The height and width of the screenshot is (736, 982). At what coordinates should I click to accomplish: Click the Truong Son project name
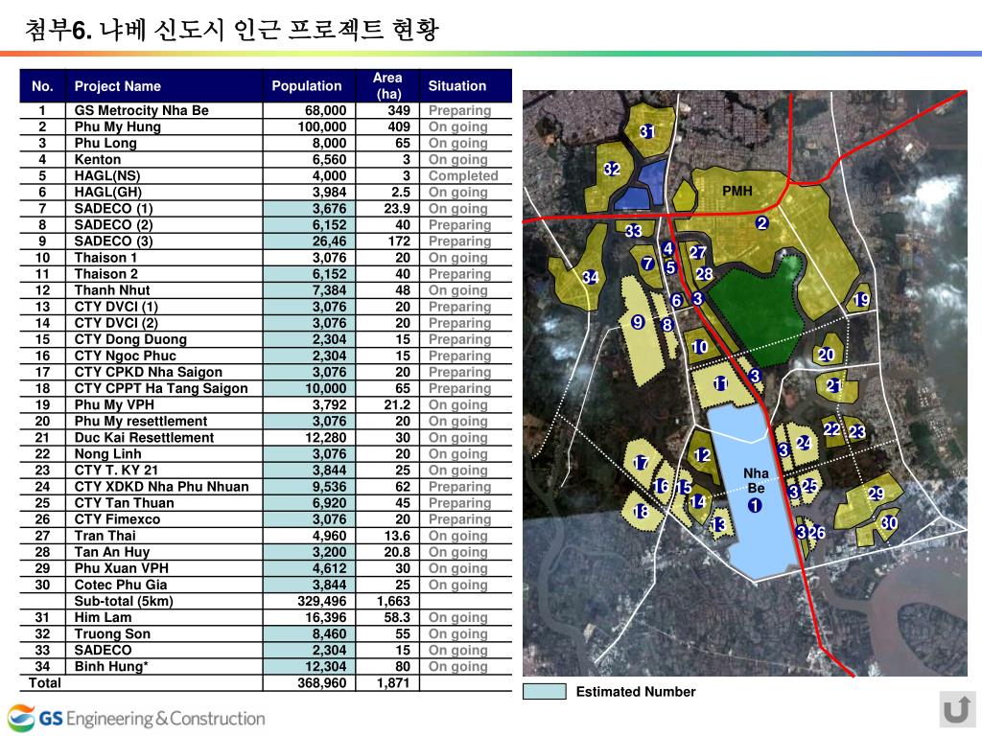click(113, 633)
